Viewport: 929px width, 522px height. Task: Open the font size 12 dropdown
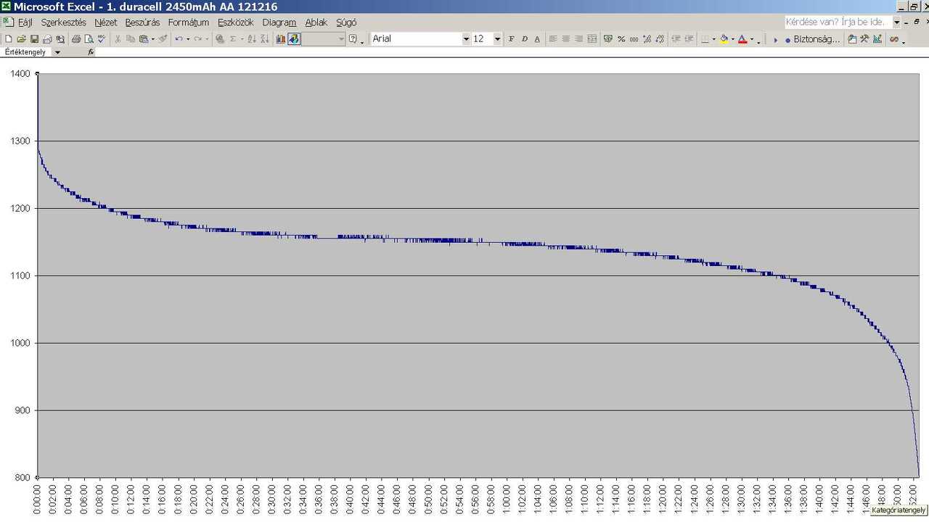click(497, 39)
